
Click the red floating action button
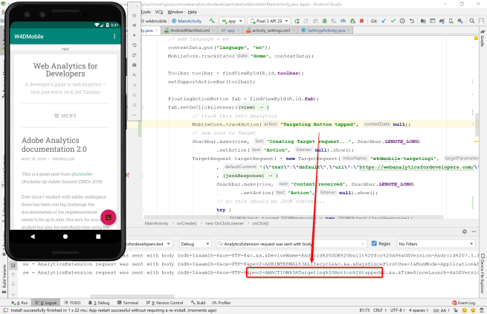pyautogui.click(x=107, y=217)
